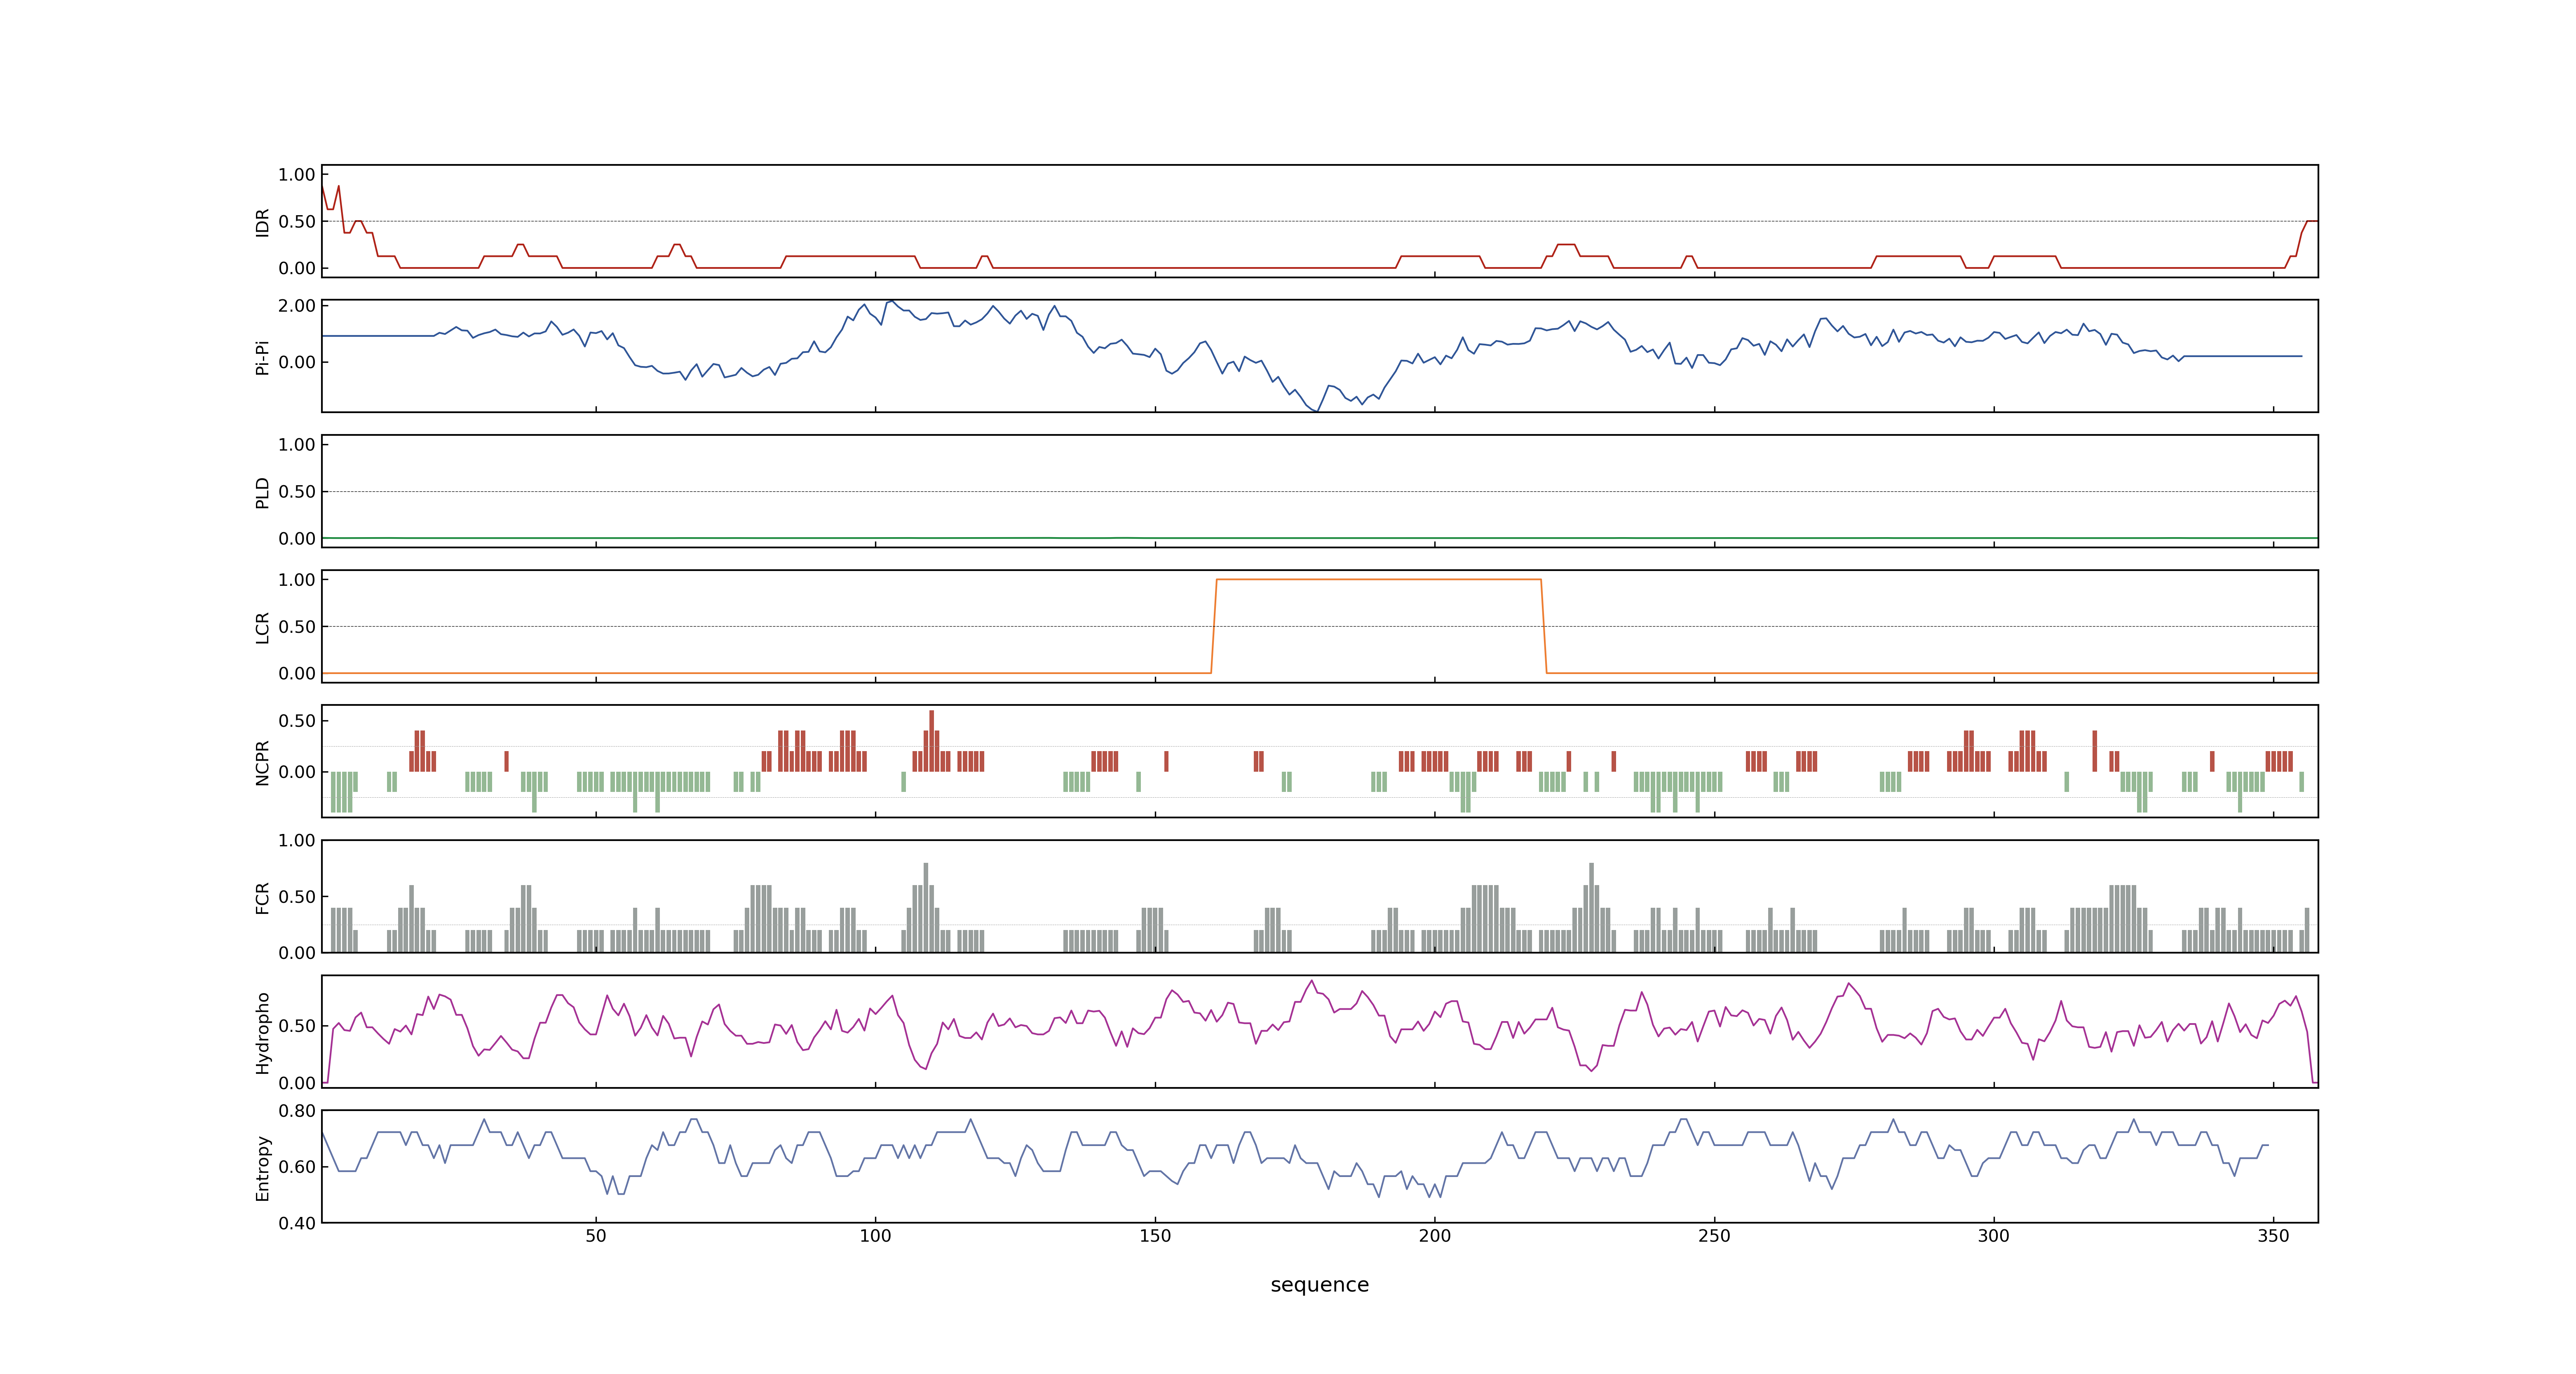Click the 2.00 tick of Pi-Pi panel
Image resolution: width=2576 pixels, height=1374 pixels.
pos(297,306)
